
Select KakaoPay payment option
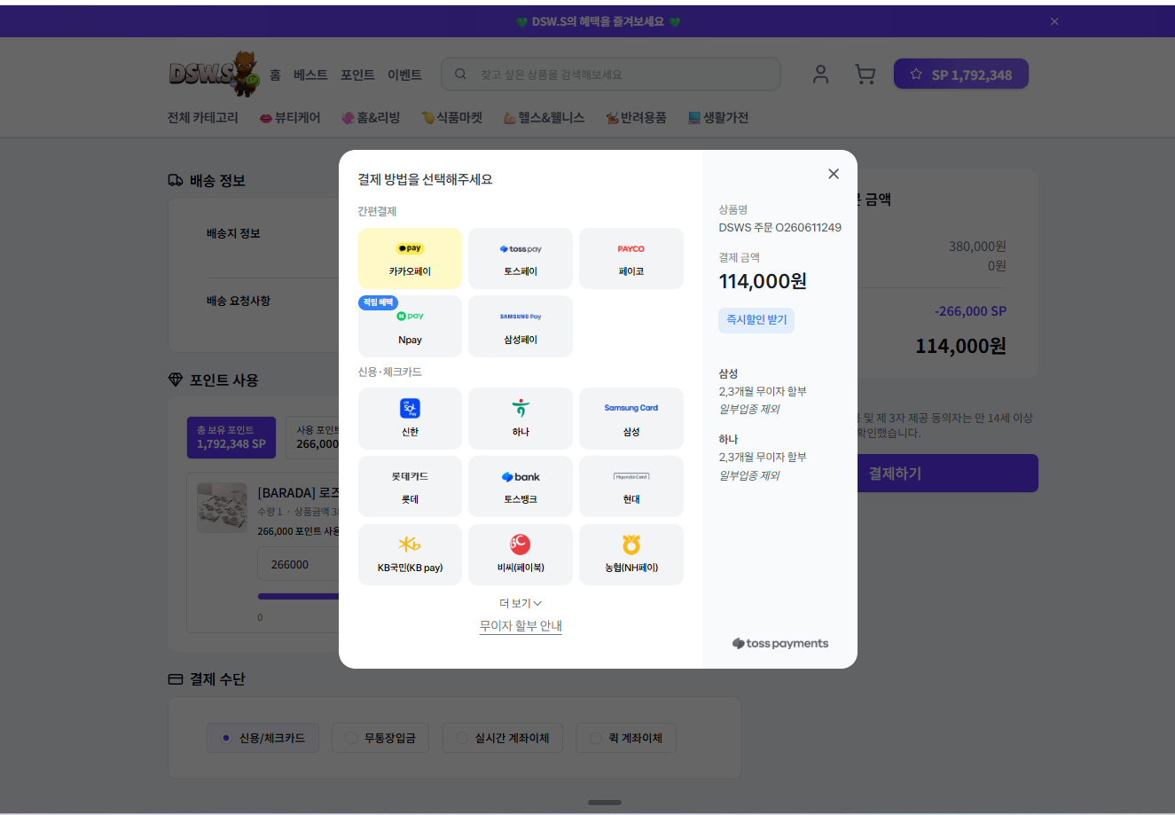coord(410,258)
